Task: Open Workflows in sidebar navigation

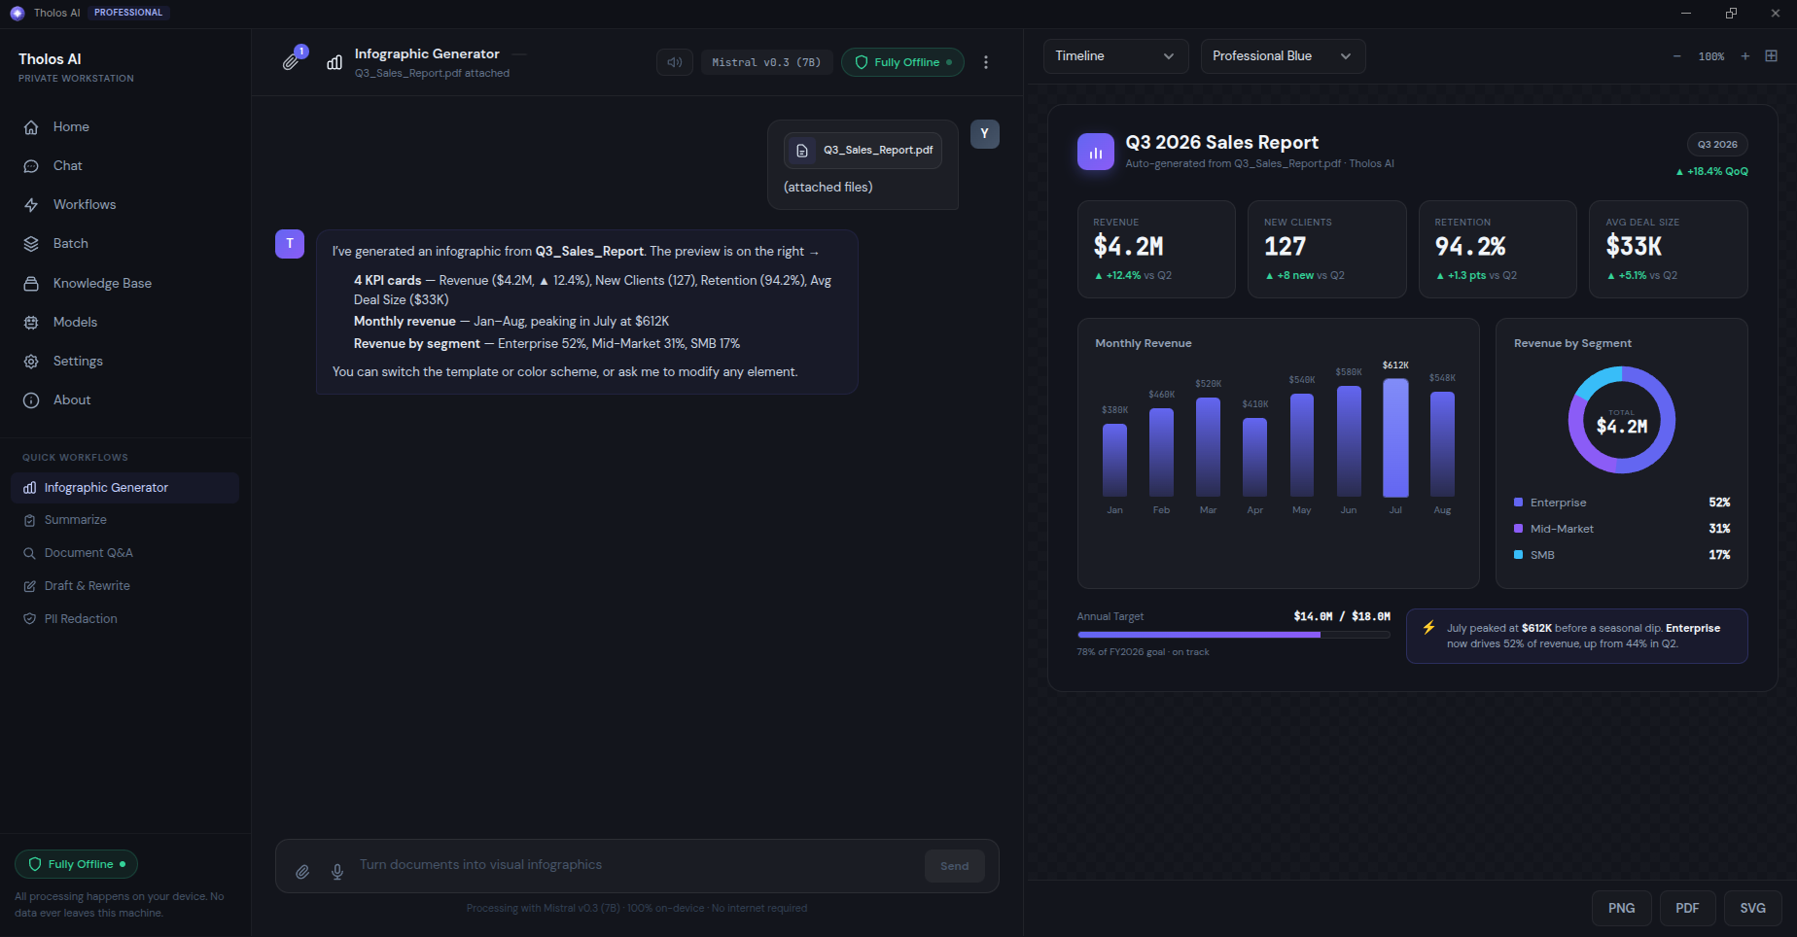Action: [x=85, y=205]
